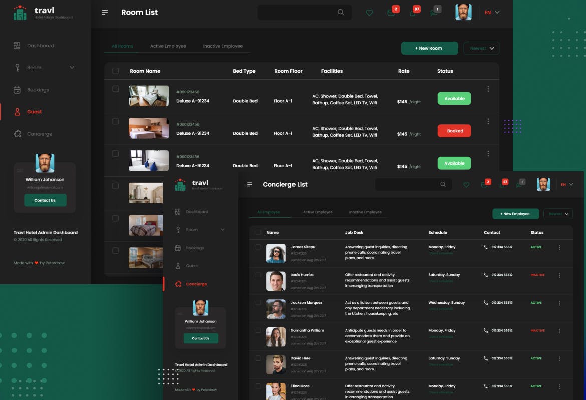Viewport: 586px width, 400px height.
Task: Open more options menu for David Here
Action: 559,359
